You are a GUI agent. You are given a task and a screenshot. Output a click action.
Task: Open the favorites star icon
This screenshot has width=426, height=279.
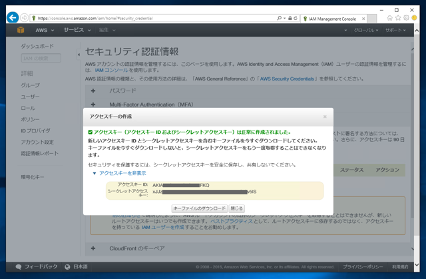pos(398,18)
